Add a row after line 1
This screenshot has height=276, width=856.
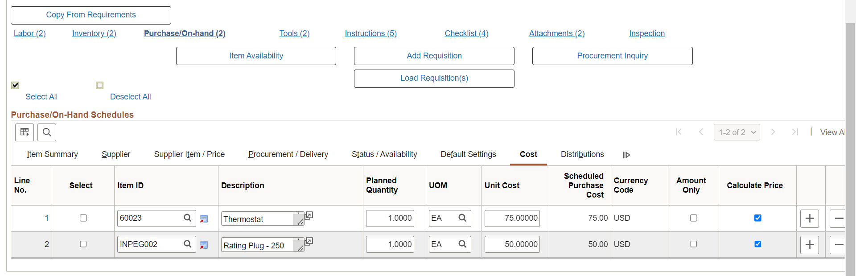(x=809, y=218)
